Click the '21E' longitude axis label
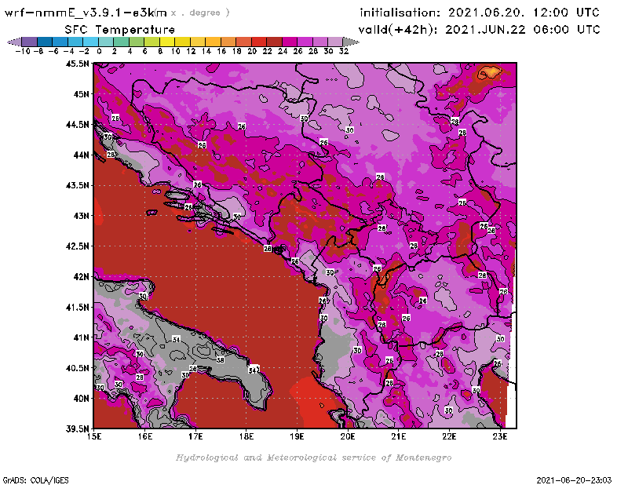The height and width of the screenshot is (485, 628). [399, 436]
